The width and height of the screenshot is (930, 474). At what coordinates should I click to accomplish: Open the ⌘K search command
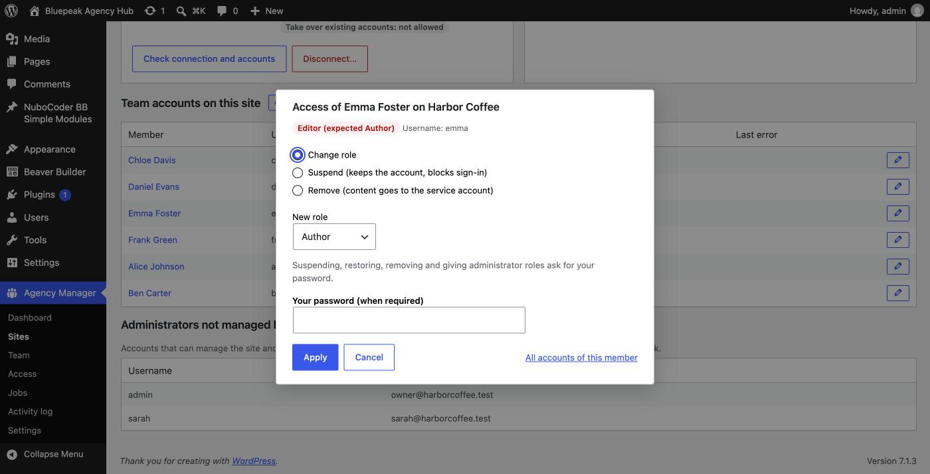(191, 11)
